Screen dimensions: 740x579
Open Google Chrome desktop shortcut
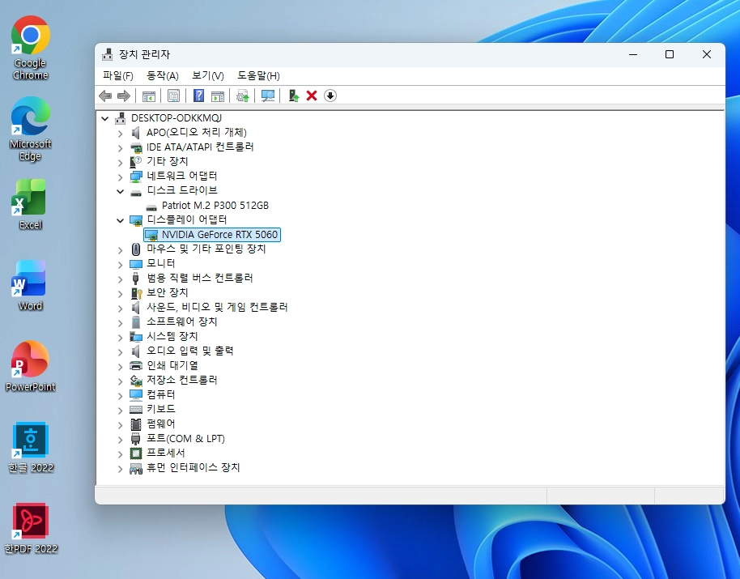pyautogui.click(x=31, y=48)
